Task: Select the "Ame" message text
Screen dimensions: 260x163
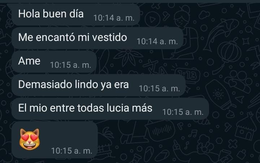Action: (29, 61)
